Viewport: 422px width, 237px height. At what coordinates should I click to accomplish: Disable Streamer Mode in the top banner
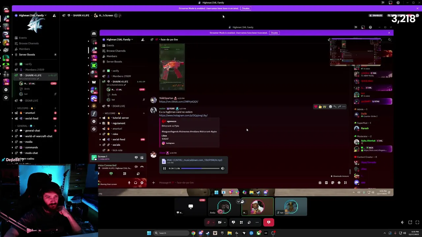coord(246,8)
